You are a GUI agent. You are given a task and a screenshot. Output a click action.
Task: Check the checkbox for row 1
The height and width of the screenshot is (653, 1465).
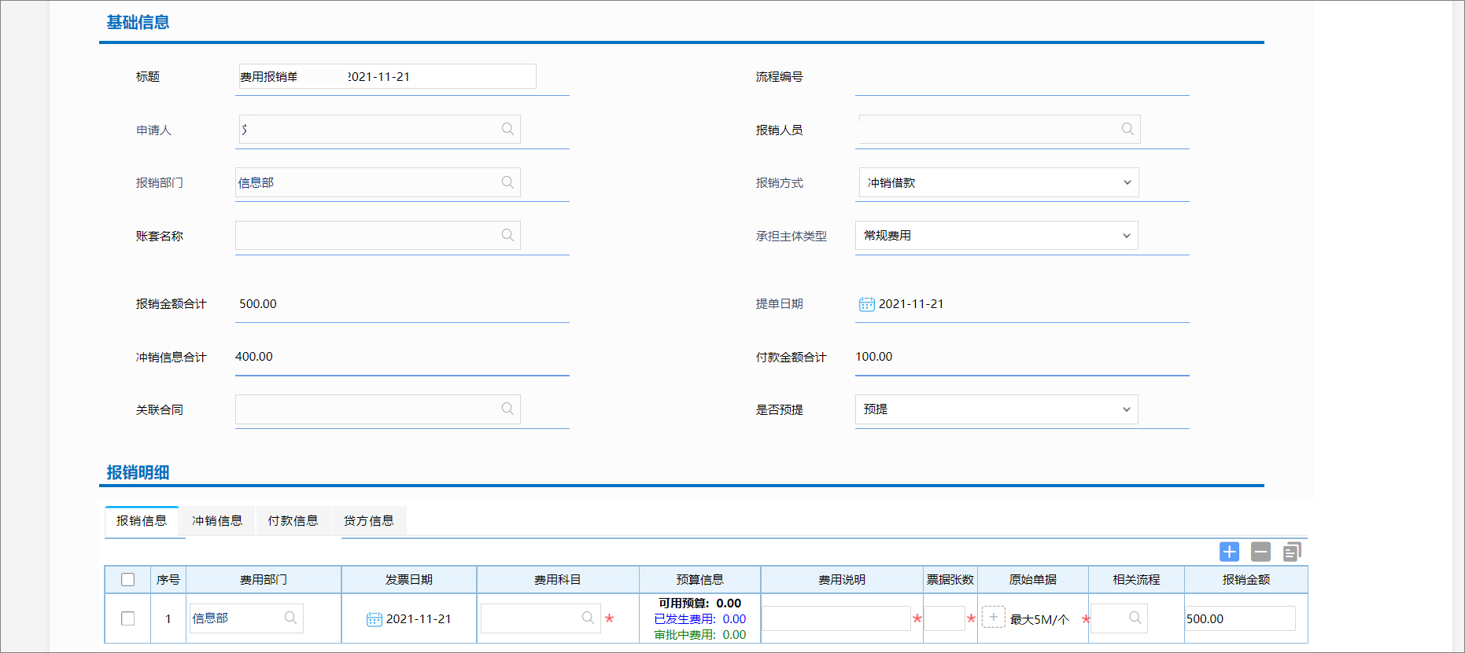click(x=127, y=618)
